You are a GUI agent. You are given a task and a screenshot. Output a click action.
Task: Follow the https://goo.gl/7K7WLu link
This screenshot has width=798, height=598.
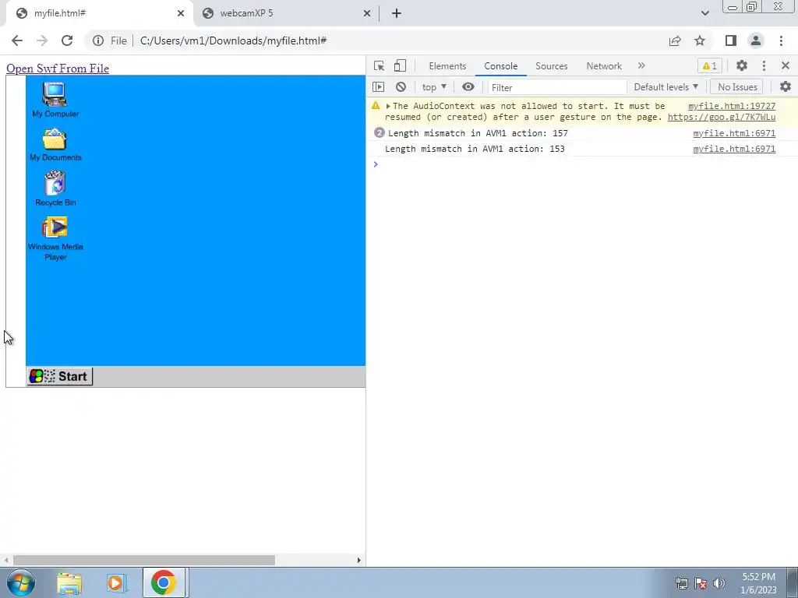[722, 117]
